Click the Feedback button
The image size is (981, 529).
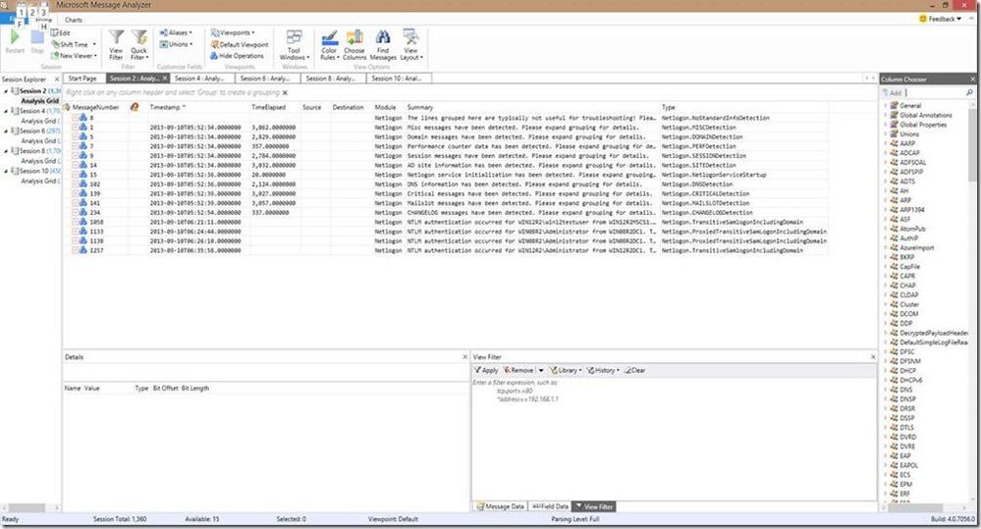pyautogui.click(x=941, y=19)
